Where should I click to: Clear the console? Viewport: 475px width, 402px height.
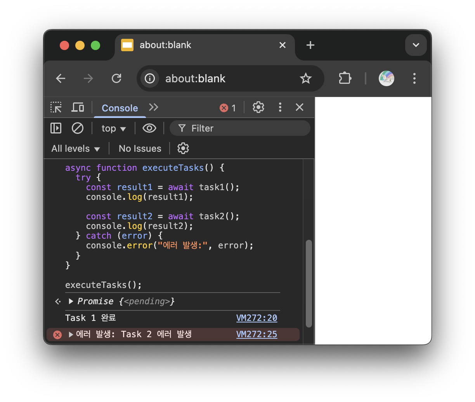coord(78,128)
